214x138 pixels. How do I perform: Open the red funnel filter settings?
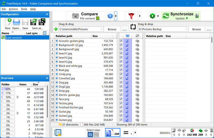[x=131, y=16]
